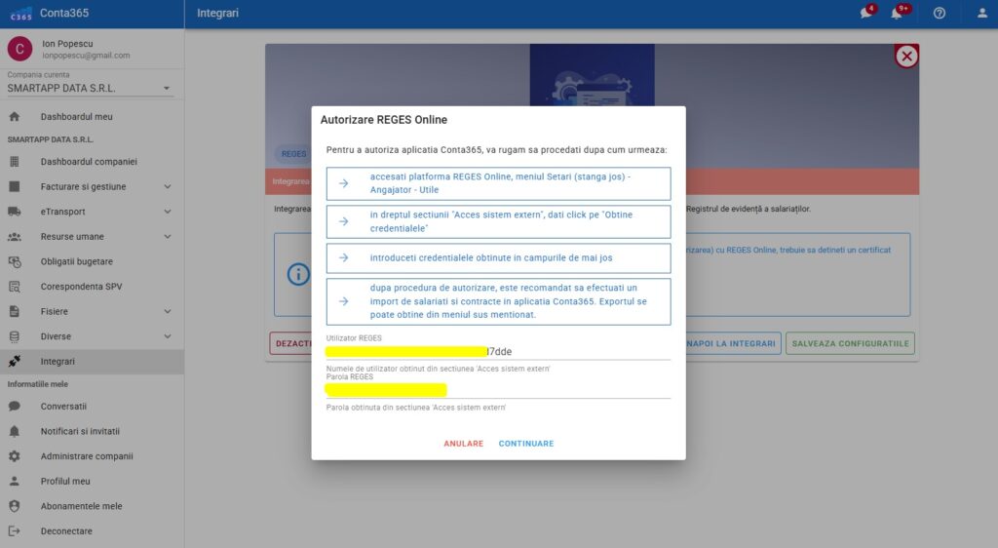998x548 pixels.
Task: Expand the Resurse umane submenu
Action: point(167,237)
